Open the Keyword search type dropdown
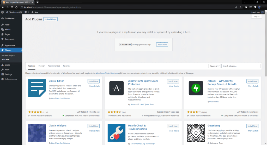 click(215, 66)
